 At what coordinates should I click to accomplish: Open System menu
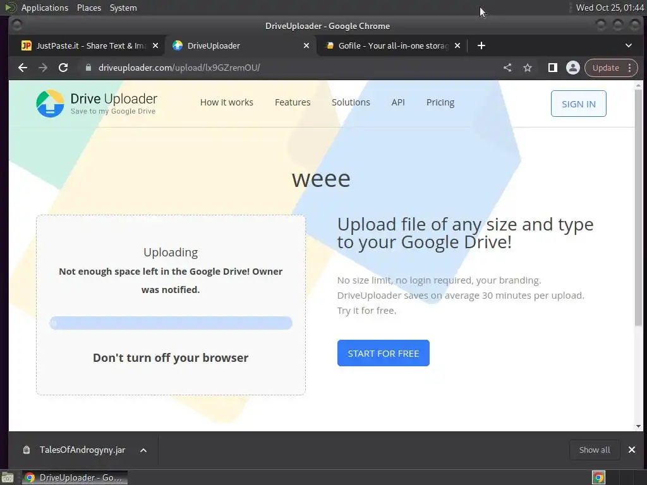123,8
